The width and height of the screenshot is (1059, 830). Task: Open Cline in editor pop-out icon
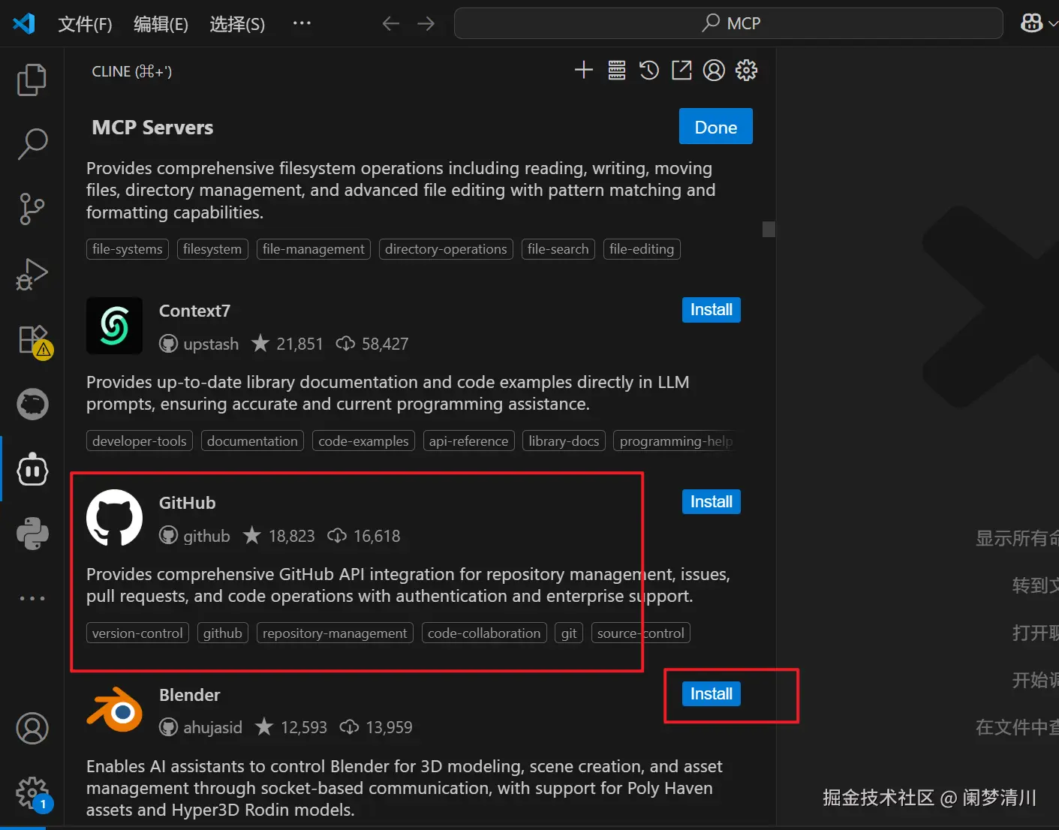(x=681, y=71)
